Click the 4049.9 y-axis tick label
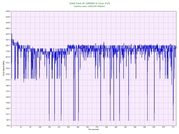This screenshot has height=134, width=179. point(8,23)
